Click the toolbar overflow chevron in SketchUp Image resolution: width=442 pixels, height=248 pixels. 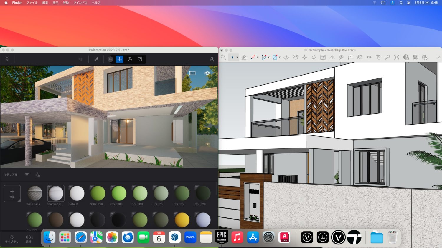[x=439, y=57]
